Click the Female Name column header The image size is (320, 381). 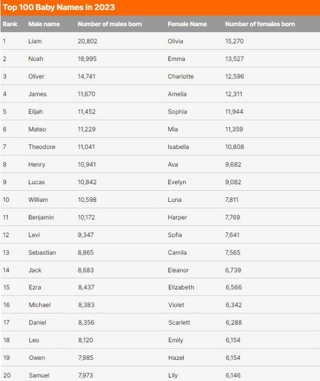tap(187, 24)
